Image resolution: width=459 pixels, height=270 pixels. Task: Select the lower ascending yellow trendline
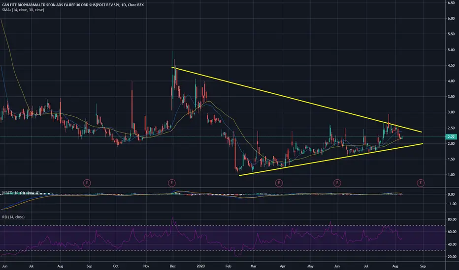tap(331, 160)
